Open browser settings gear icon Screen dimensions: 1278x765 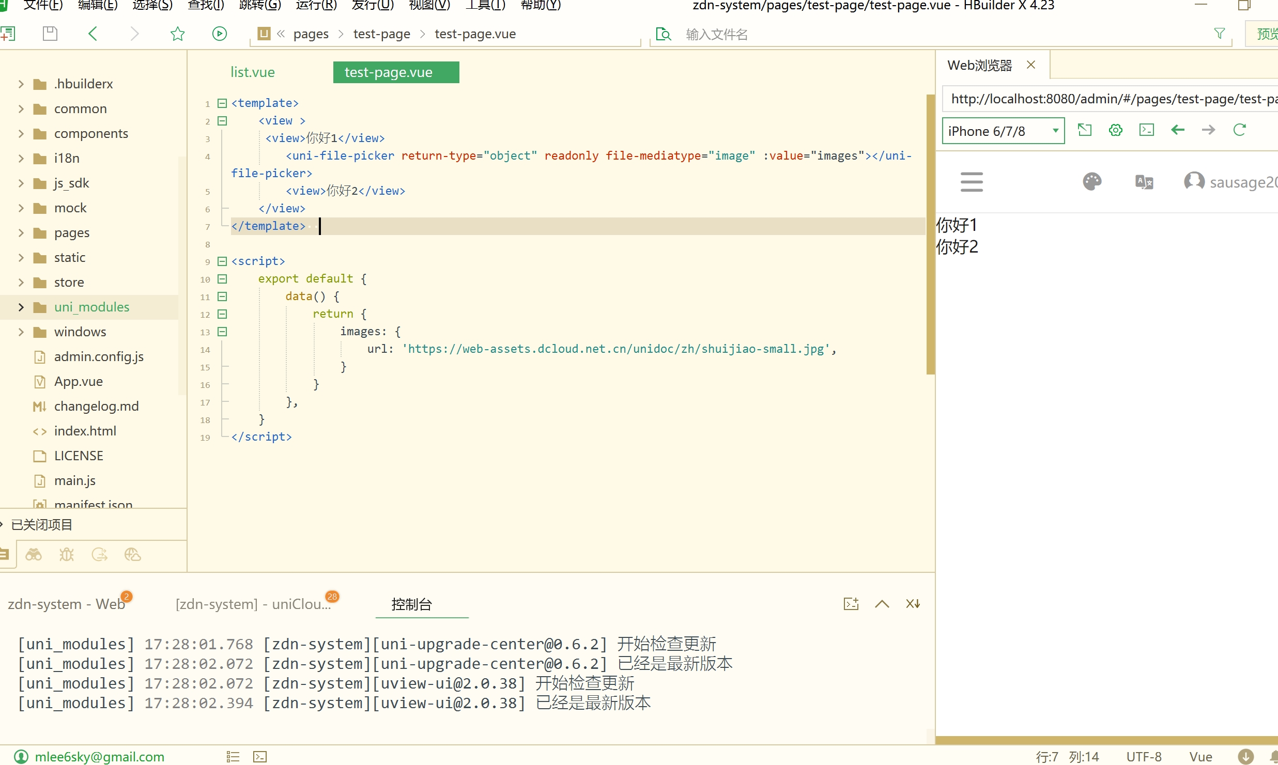(x=1115, y=130)
